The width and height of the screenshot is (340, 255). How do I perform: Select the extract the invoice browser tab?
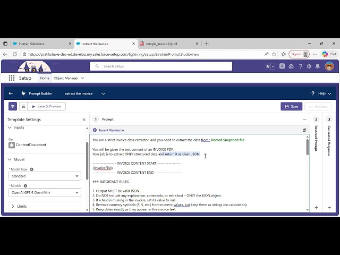pyautogui.click(x=106, y=44)
